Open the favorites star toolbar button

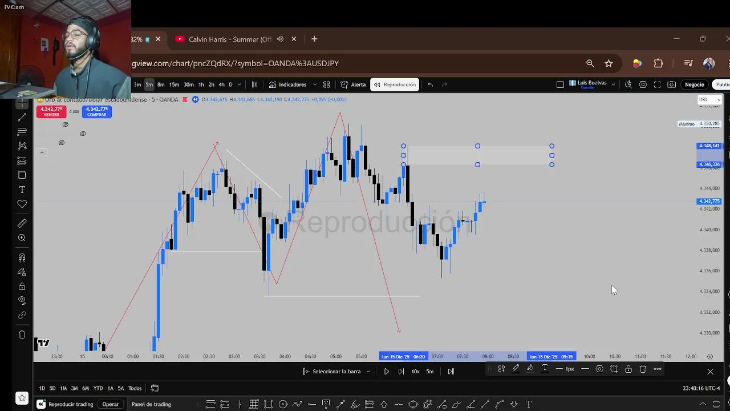pyautogui.click(x=22, y=398)
